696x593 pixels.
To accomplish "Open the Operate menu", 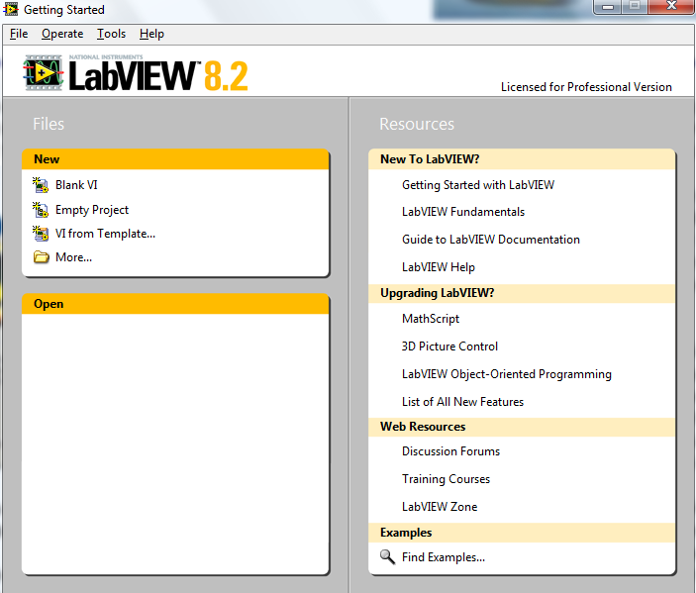I will (62, 34).
